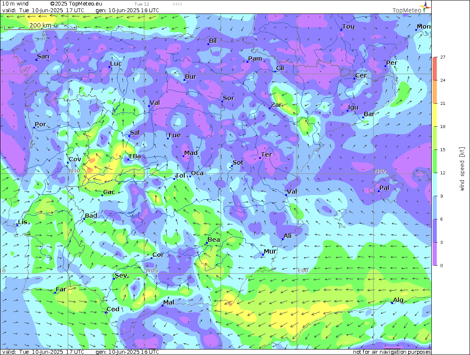Click the wind speed [kt] axis label
Viewport: 470px width, 355px height.
(462, 168)
